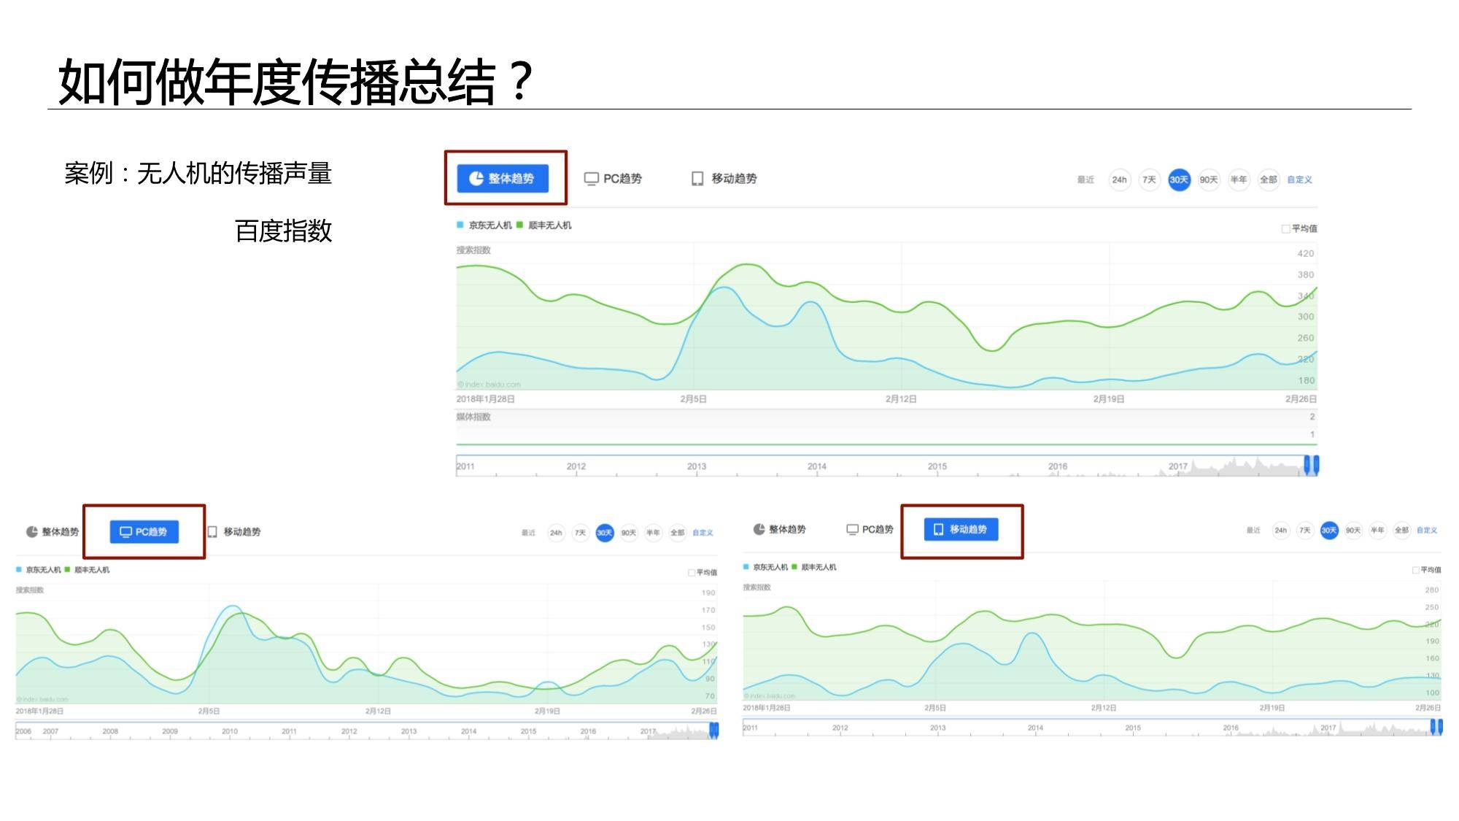Choose 7天 range in top chart
Viewport: 1459px width, 821px height.
(1149, 180)
